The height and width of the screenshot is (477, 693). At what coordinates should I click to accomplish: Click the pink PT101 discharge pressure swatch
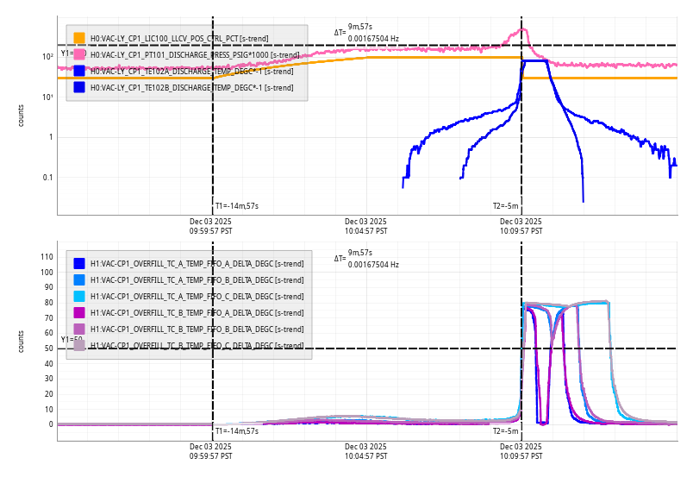click(x=79, y=54)
